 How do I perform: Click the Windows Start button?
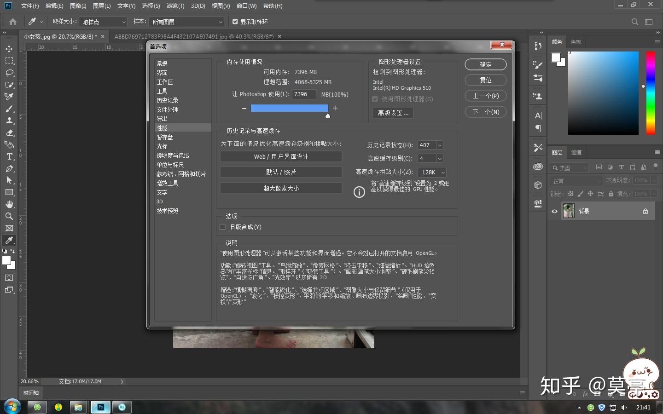[x=12, y=407]
